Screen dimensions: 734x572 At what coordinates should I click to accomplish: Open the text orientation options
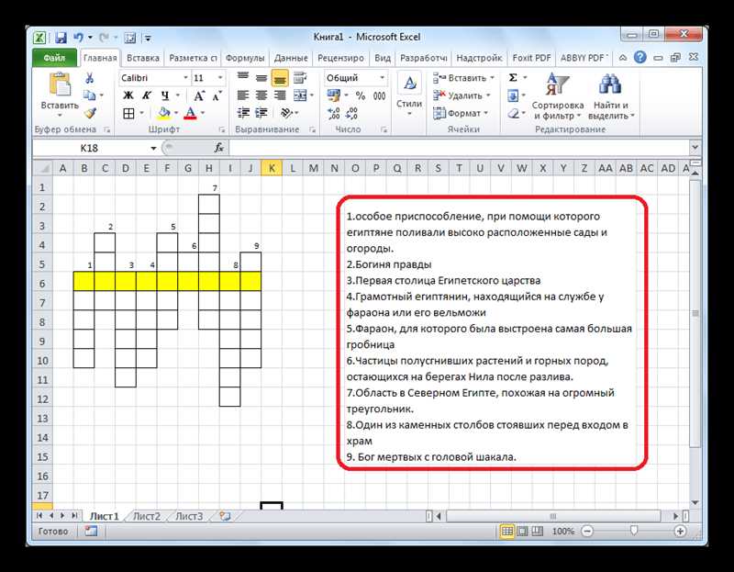point(286,113)
